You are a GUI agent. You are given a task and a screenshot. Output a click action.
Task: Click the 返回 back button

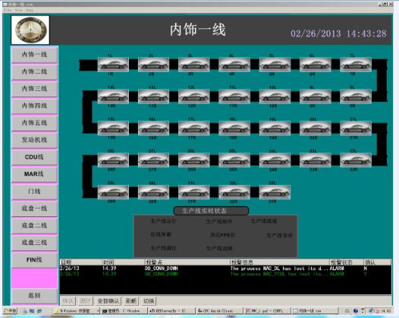point(34,295)
